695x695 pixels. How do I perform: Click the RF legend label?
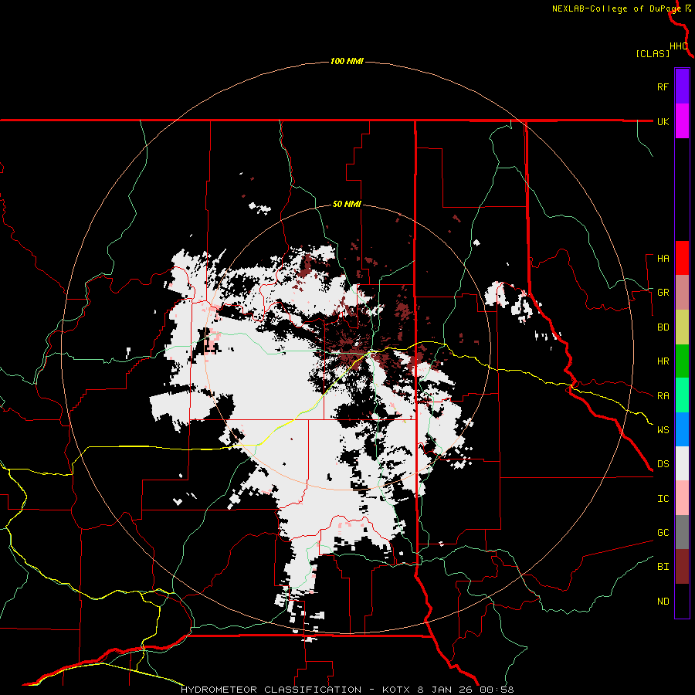(x=663, y=86)
